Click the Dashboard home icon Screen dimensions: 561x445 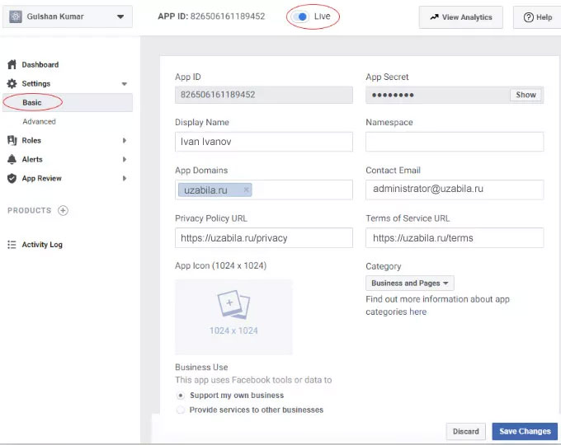(12, 64)
